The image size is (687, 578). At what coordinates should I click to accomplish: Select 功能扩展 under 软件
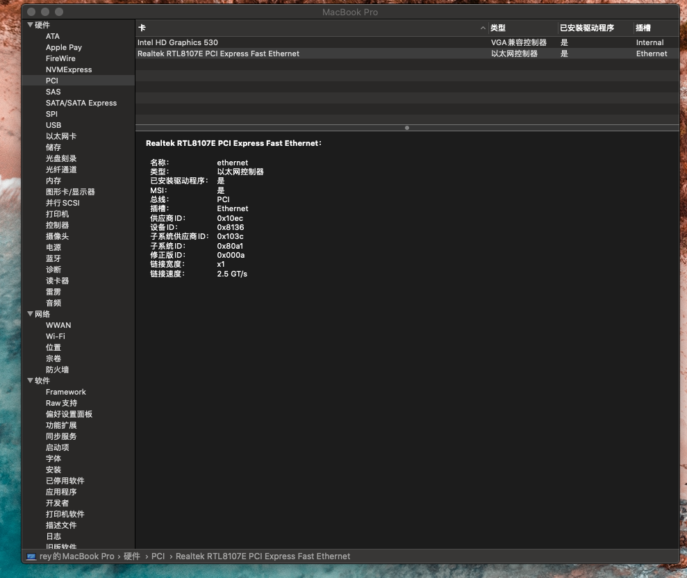pos(61,425)
